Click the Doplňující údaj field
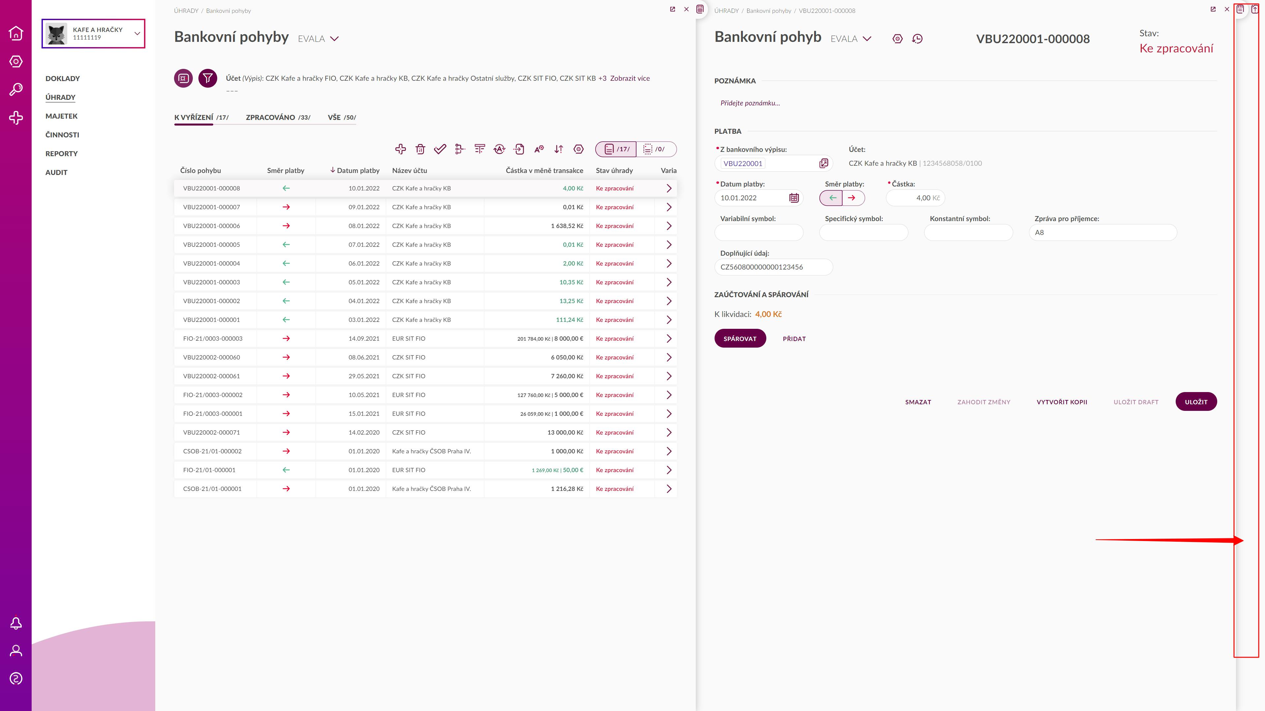The width and height of the screenshot is (1265, 711). 774,267
